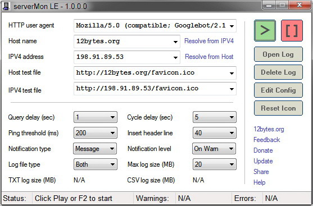Open Edit Config

pos(278,90)
